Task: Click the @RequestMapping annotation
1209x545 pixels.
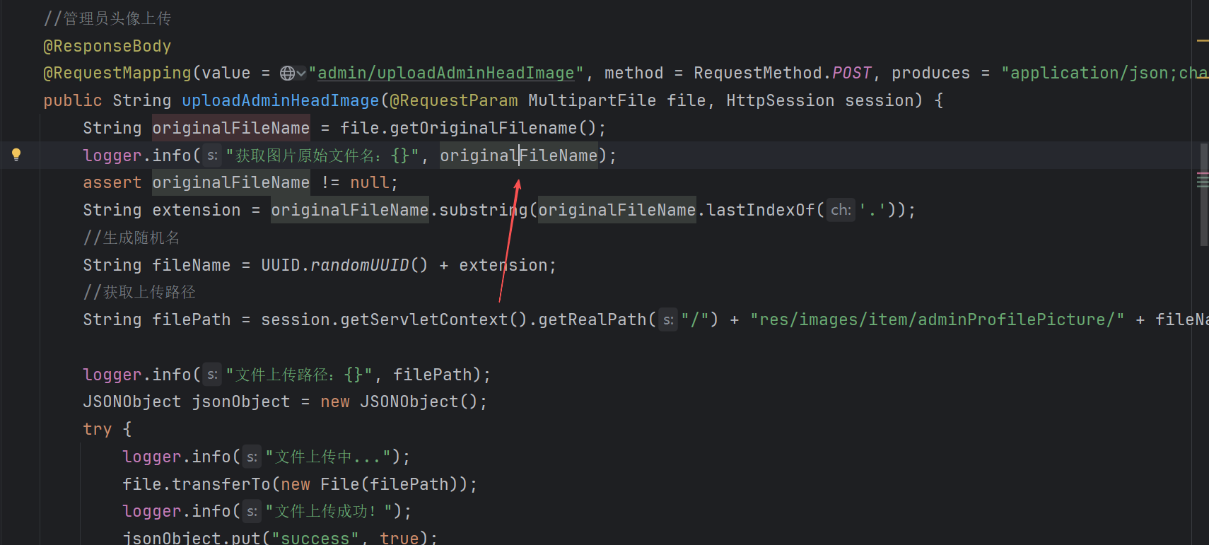Action: coord(117,73)
